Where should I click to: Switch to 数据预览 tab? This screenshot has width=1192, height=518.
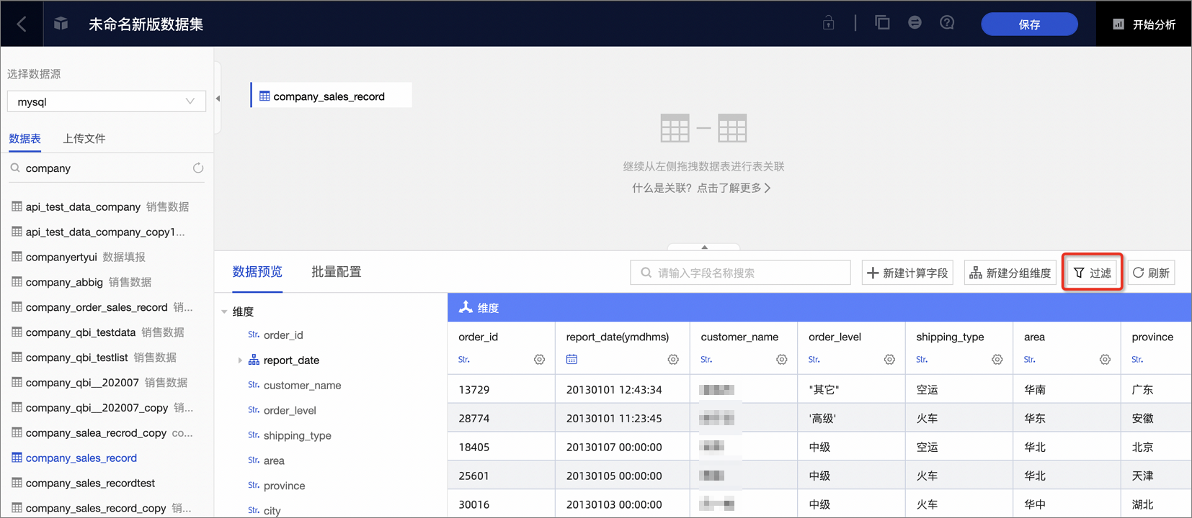[x=257, y=272]
